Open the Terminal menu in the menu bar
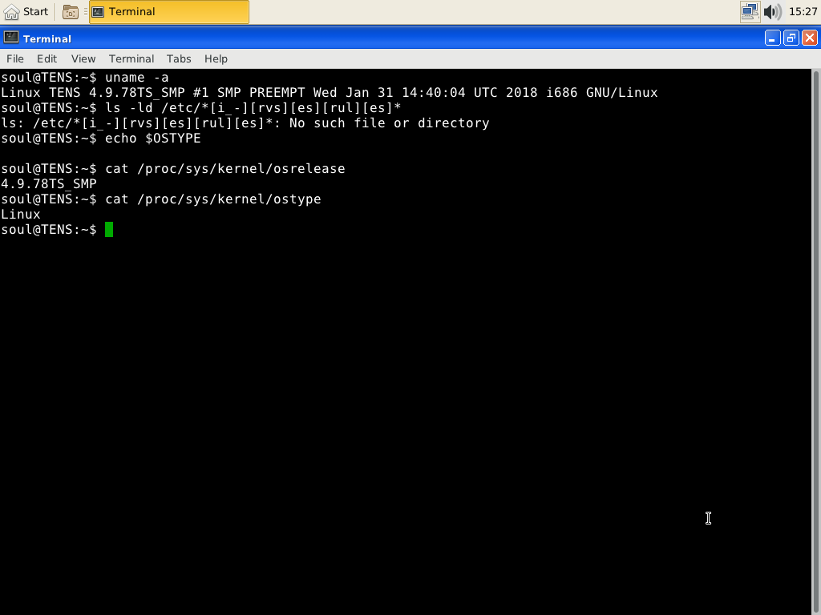The width and height of the screenshot is (821, 615). [131, 58]
